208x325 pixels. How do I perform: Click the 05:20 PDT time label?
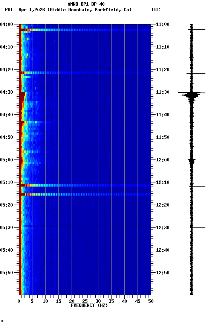(6, 205)
